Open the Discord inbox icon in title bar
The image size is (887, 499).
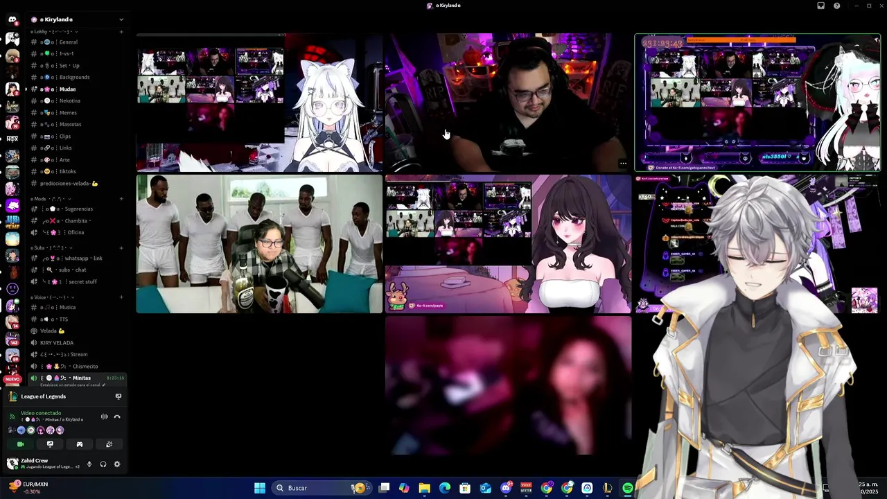coord(820,6)
